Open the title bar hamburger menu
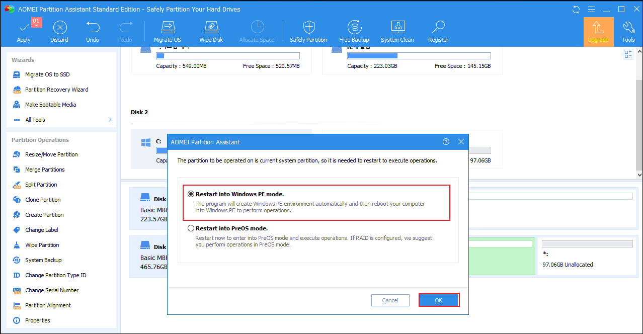The image size is (643, 334). [592, 9]
